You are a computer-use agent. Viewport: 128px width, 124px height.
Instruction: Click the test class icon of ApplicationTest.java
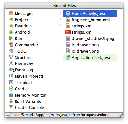(x=68, y=57)
